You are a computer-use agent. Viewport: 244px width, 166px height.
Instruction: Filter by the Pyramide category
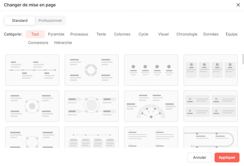coord(56,34)
